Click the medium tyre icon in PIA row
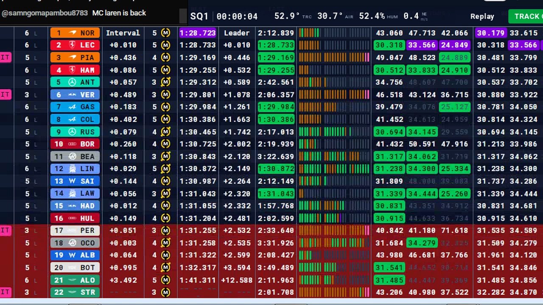Viewport: 543px width, 305px height. click(x=166, y=57)
